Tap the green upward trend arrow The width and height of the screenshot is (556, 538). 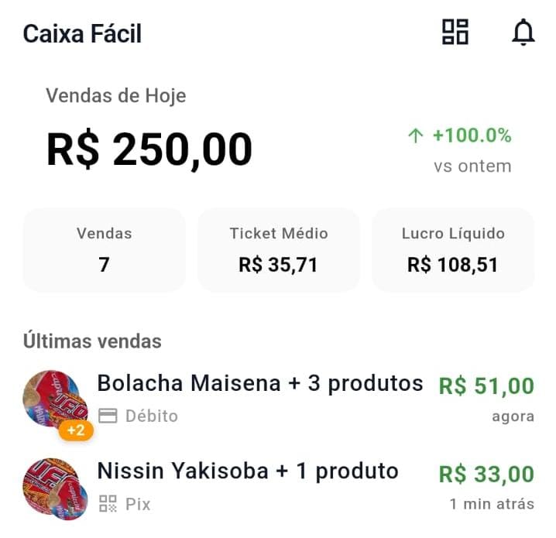pos(416,136)
